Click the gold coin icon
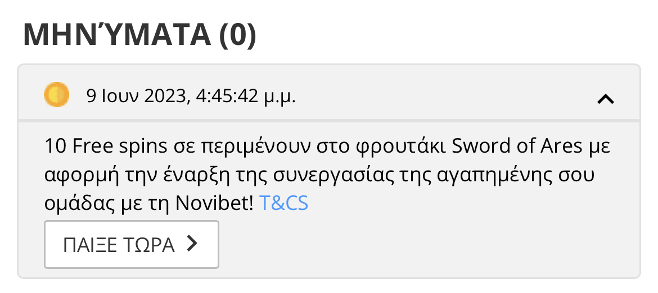Viewport: 658px width, 293px height. point(56,94)
